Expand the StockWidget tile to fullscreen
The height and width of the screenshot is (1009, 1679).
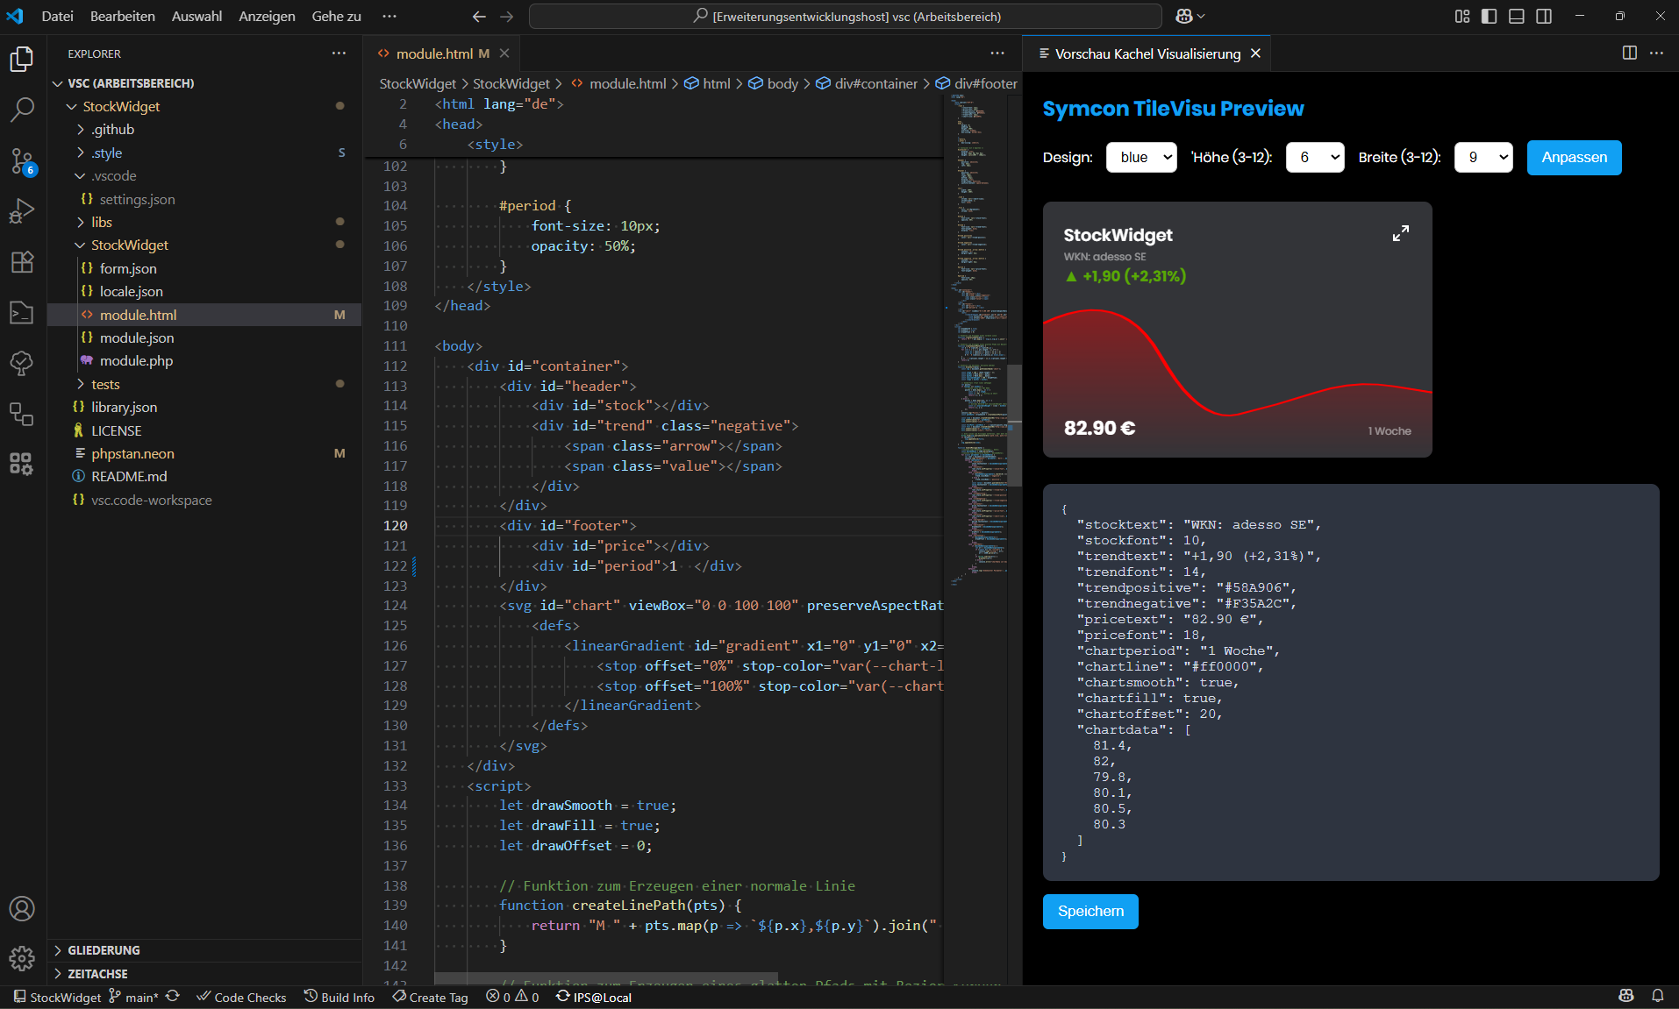pyautogui.click(x=1400, y=233)
